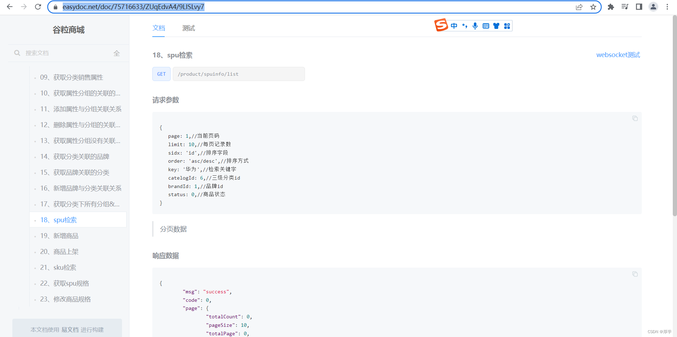Click the Sogou input method S logo
The width and height of the screenshot is (677, 337).
(x=441, y=25)
